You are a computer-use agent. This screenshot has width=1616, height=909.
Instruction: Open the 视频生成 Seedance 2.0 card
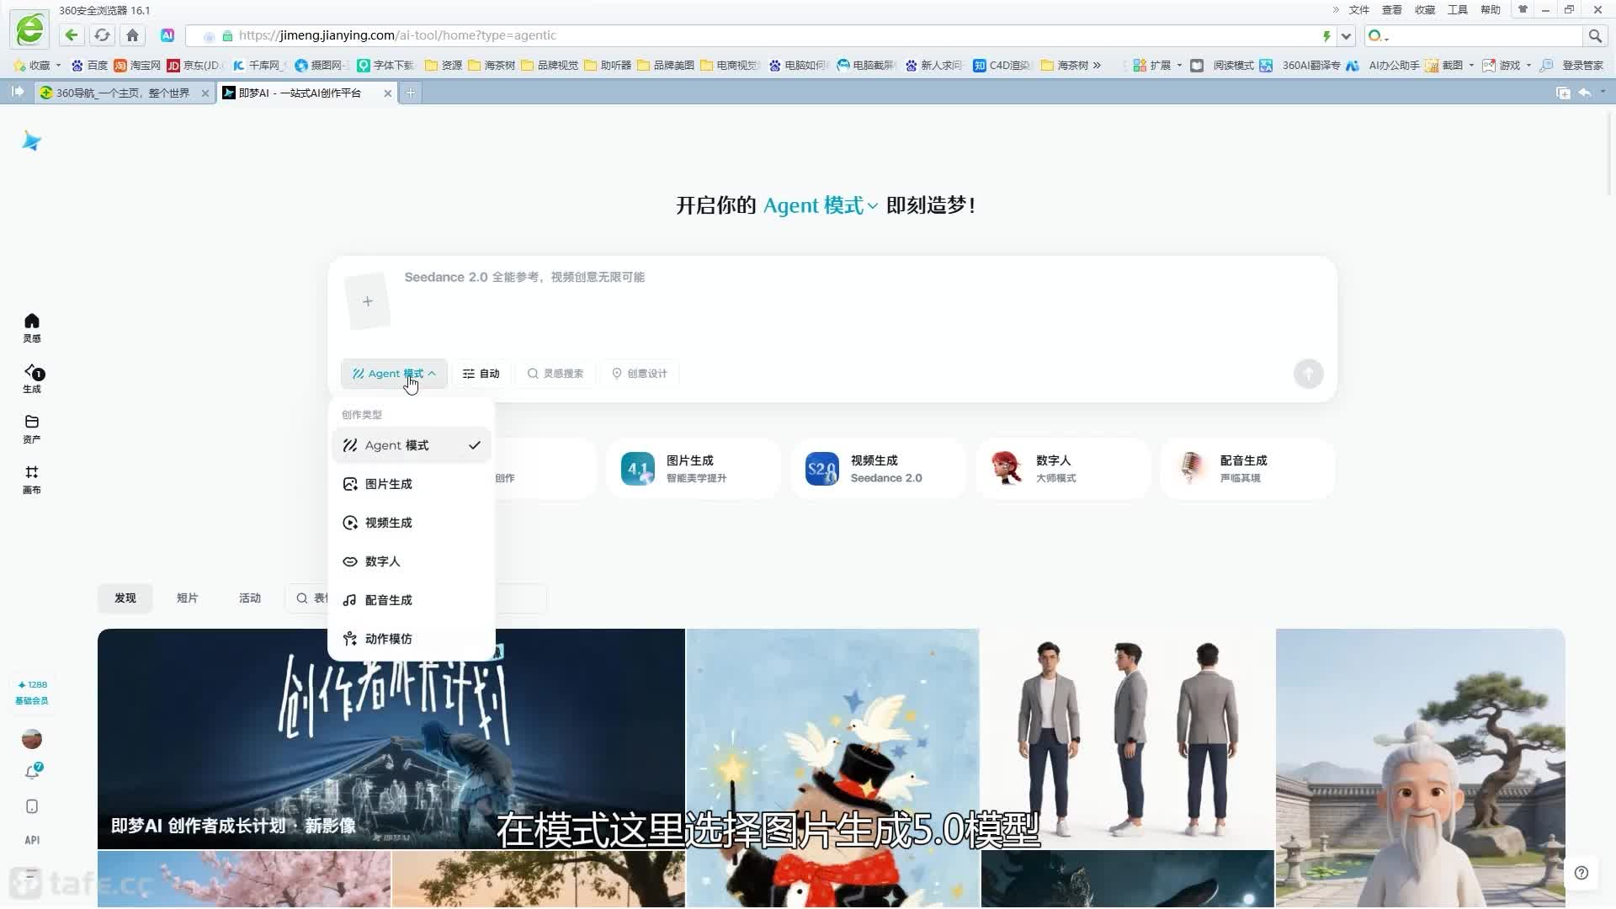coord(878,469)
